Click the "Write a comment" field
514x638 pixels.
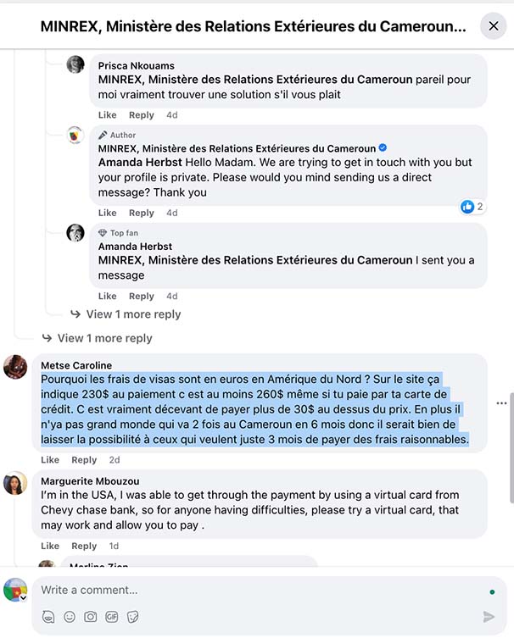254,590
